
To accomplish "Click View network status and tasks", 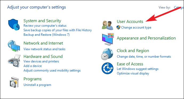I will (x=44, y=49).
